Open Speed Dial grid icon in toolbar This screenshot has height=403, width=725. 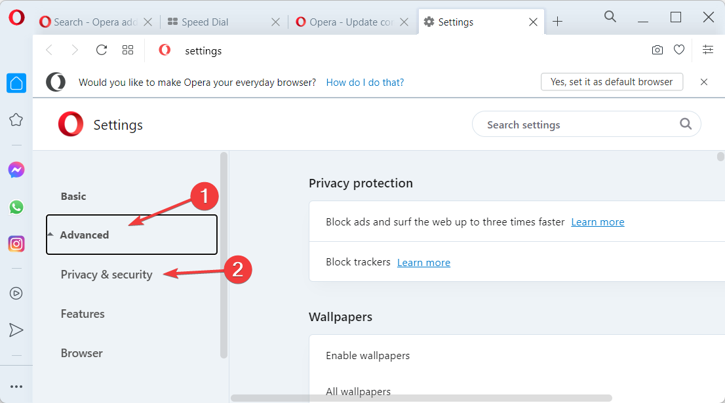tap(128, 50)
